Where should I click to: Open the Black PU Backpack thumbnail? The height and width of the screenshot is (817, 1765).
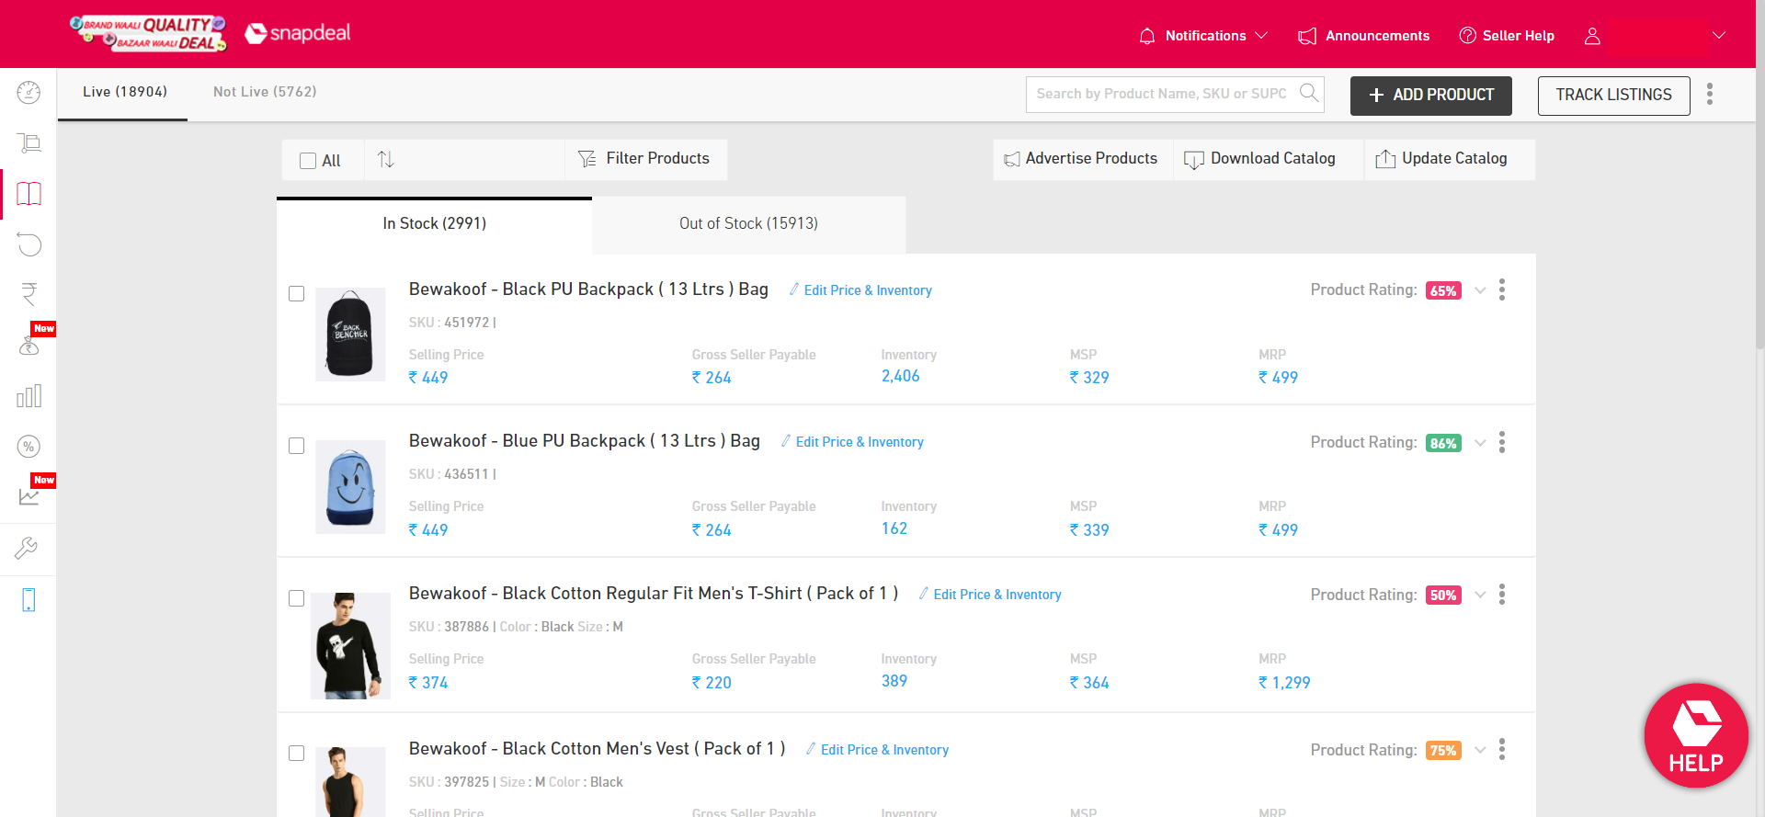coord(350,334)
